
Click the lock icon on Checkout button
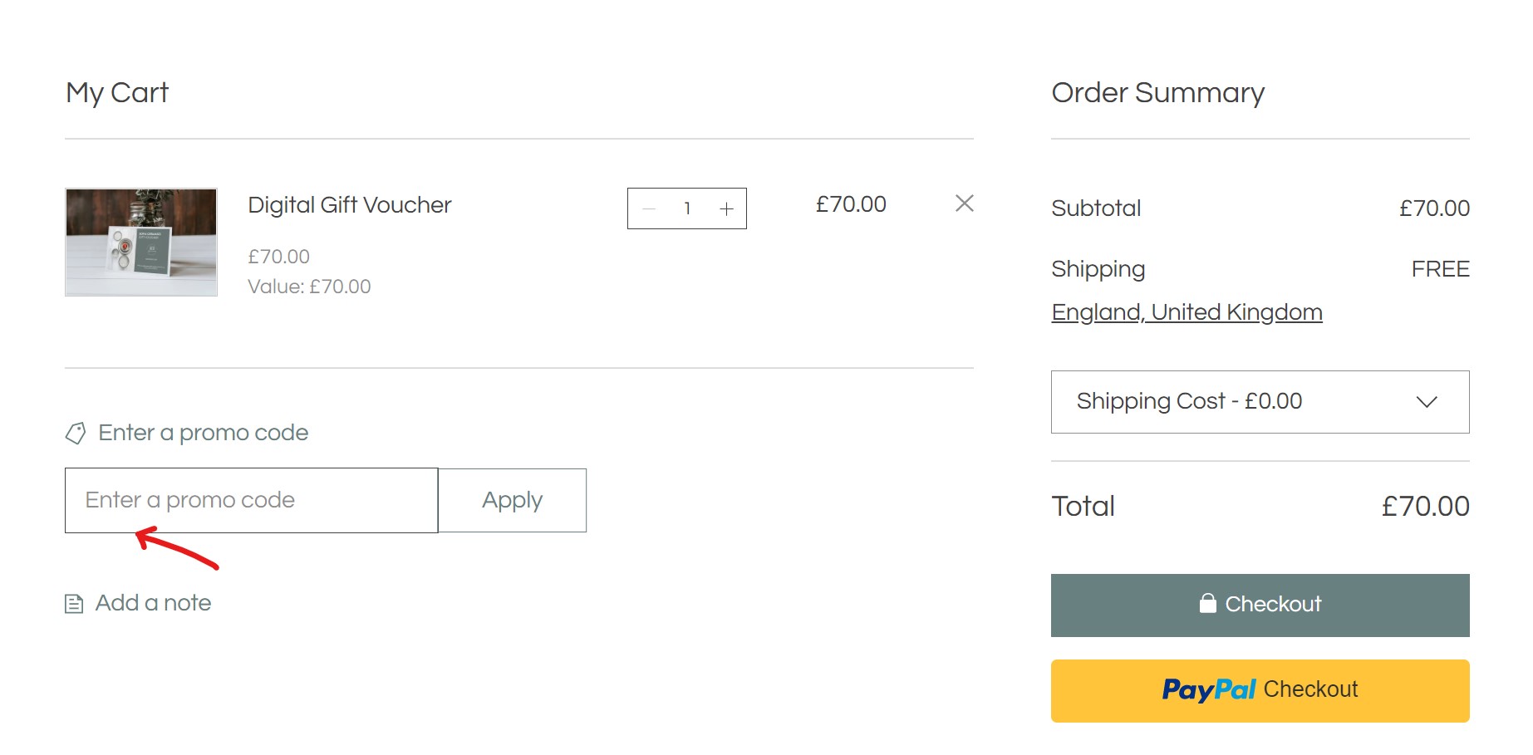[1207, 604]
